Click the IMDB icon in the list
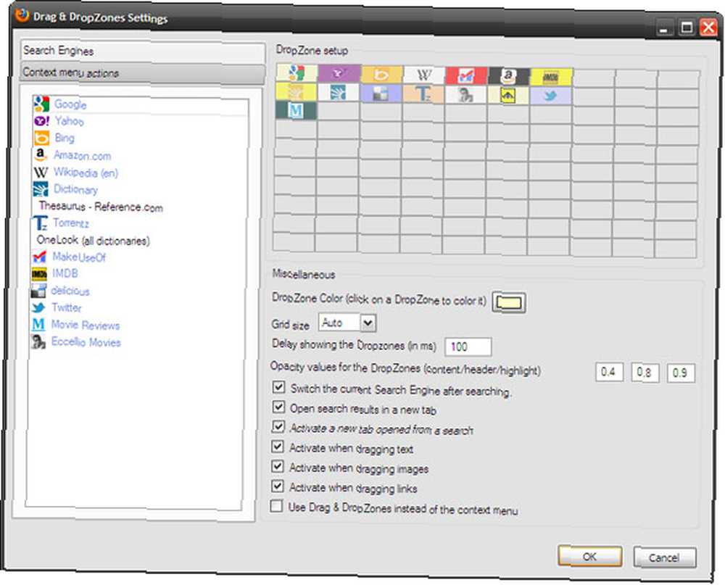Viewport: 725px width, 585px height. (x=39, y=274)
